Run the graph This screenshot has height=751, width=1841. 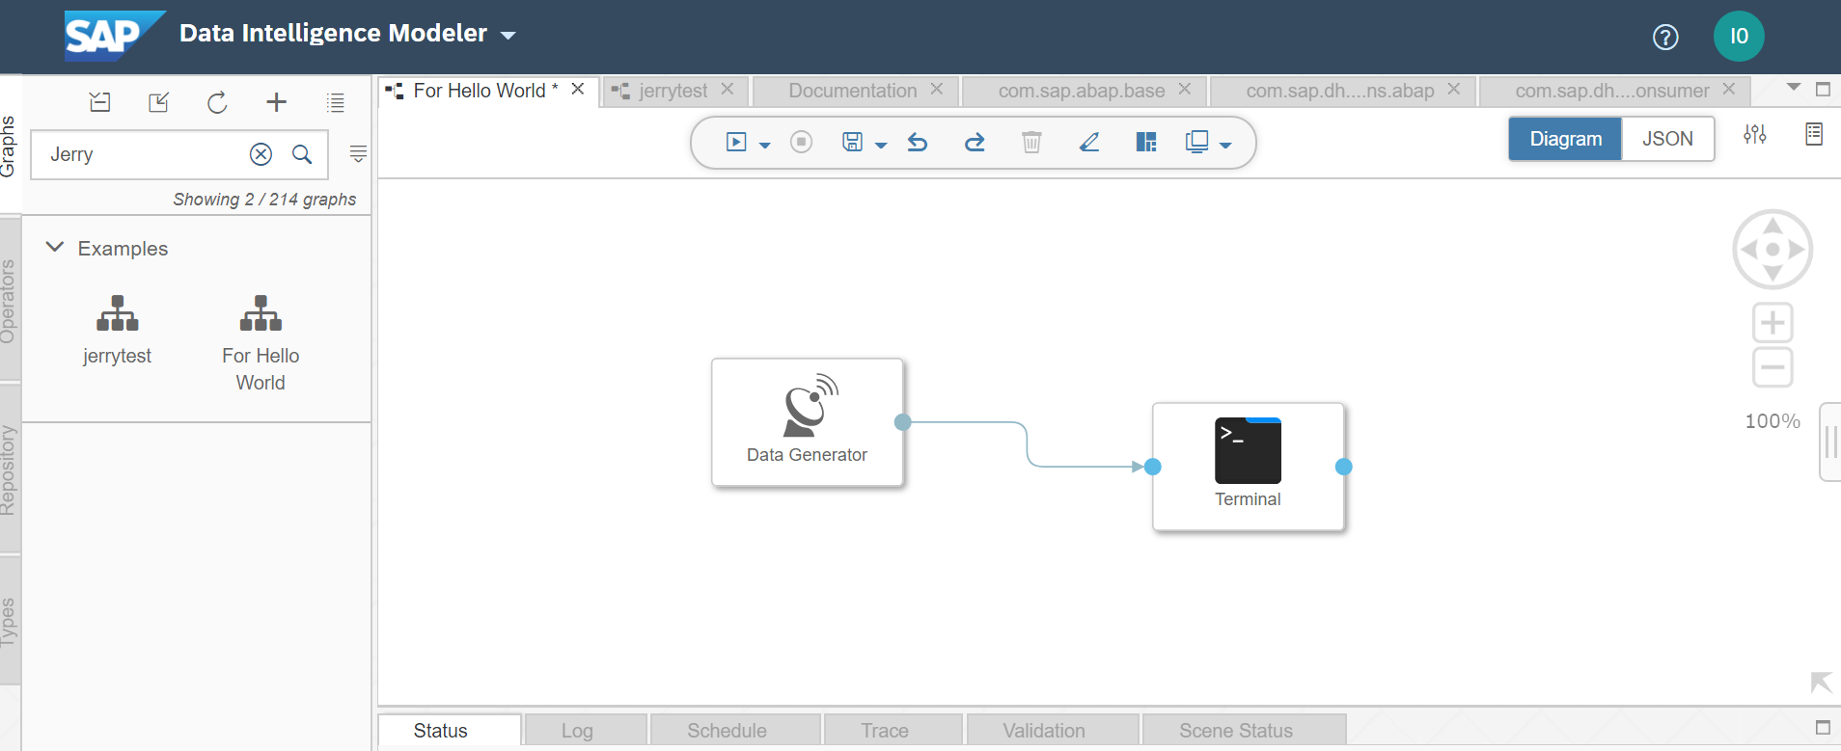pos(736,143)
